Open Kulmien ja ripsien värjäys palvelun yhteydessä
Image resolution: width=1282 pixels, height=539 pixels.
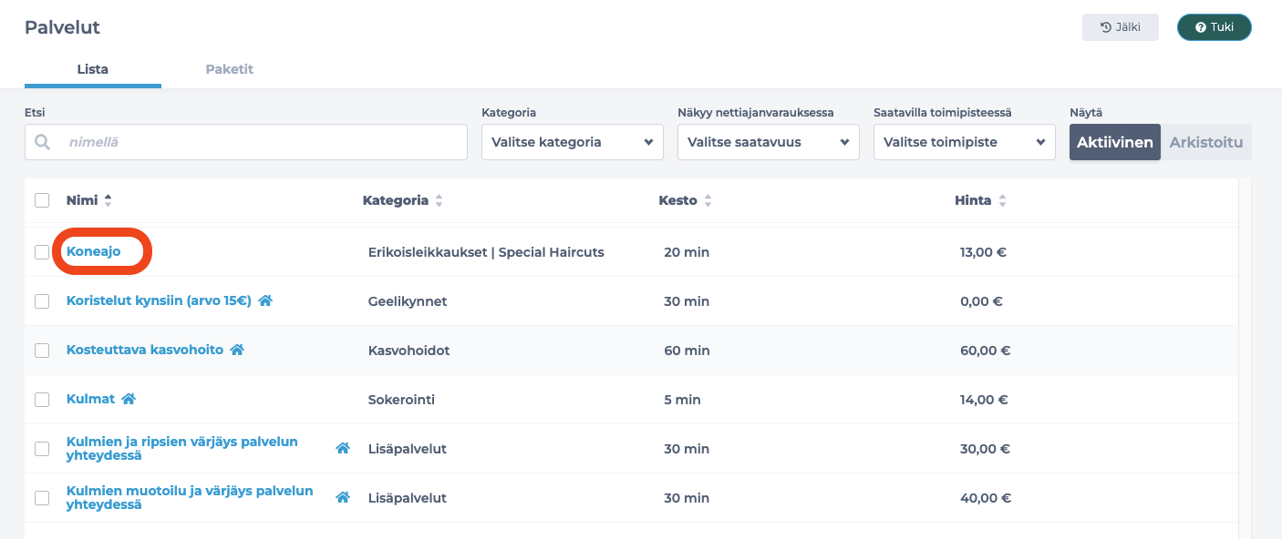click(x=182, y=448)
